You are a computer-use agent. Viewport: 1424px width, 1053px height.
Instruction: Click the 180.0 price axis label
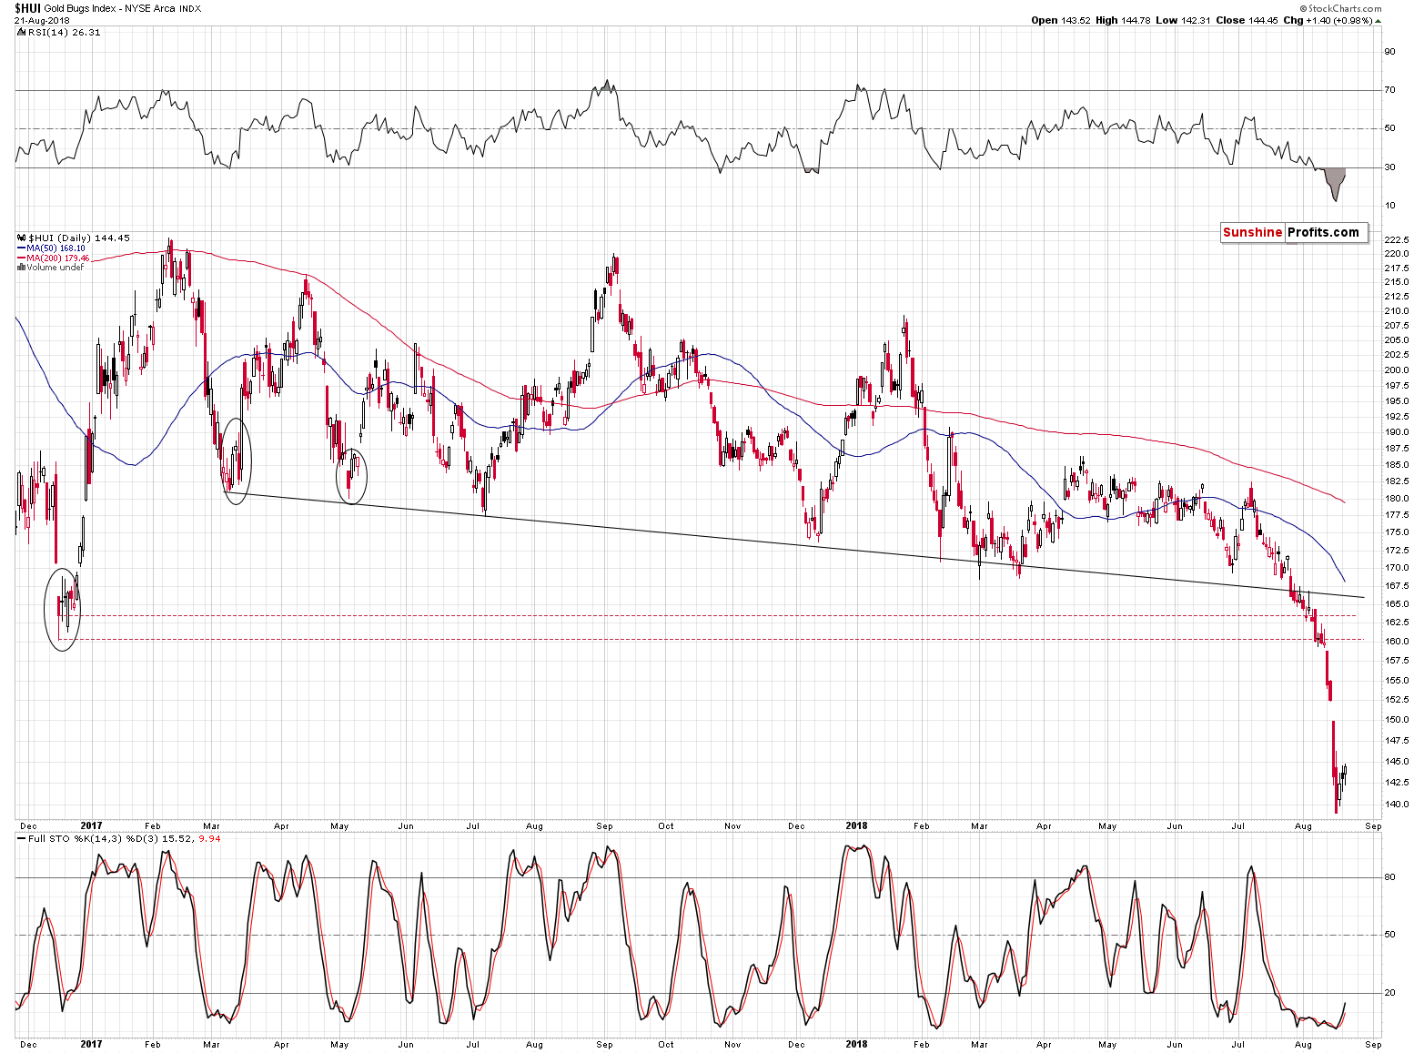point(1397,499)
